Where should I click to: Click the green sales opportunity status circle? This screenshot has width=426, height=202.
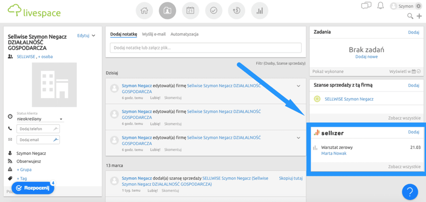(317, 99)
